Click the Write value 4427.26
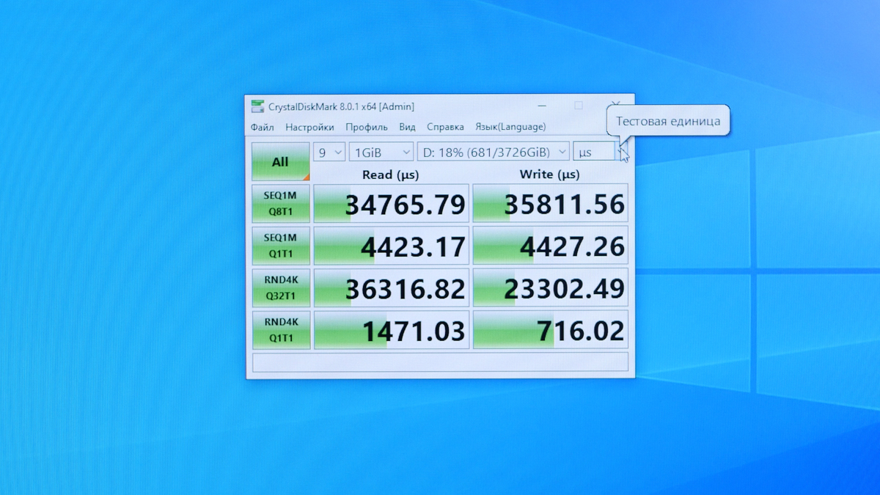Image resolution: width=880 pixels, height=495 pixels. [x=551, y=246]
